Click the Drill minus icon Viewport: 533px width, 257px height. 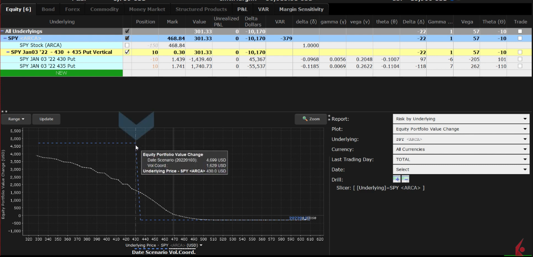tap(405, 178)
